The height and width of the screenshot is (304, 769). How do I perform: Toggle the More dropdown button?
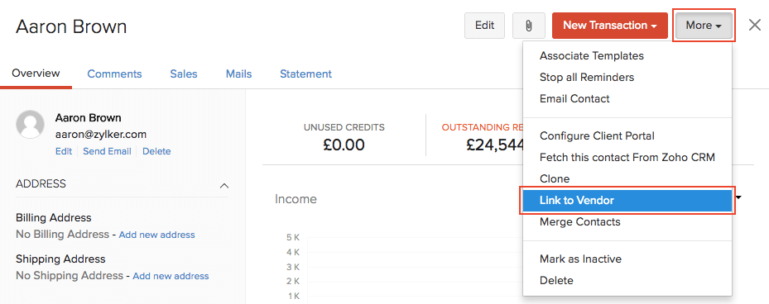[x=704, y=26]
